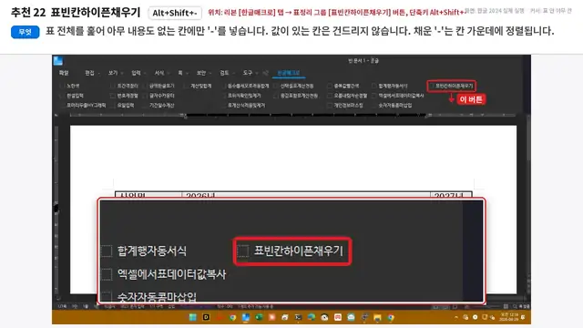Click the taskbar clock
Viewport: 583px width, 328px height.
[508, 317]
